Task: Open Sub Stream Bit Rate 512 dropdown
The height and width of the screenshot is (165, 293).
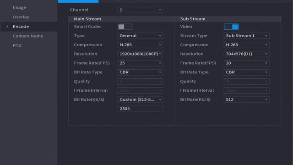Action: [246, 100]
